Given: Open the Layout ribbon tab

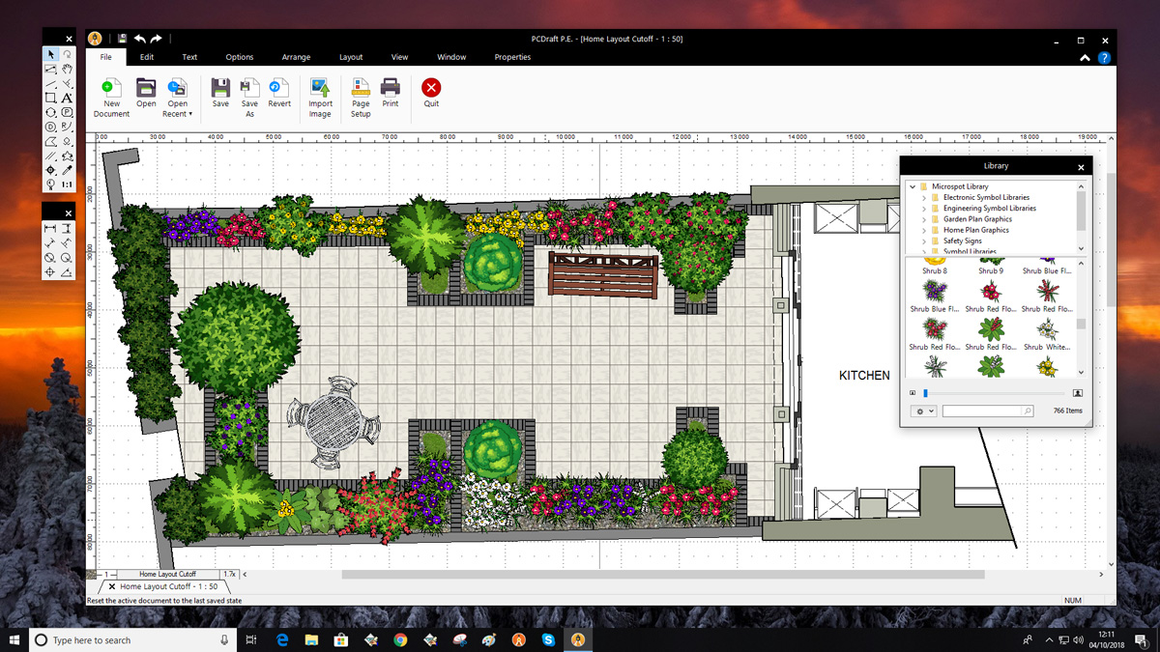Looking at the screenshot, I should click(x=351, y=57).
